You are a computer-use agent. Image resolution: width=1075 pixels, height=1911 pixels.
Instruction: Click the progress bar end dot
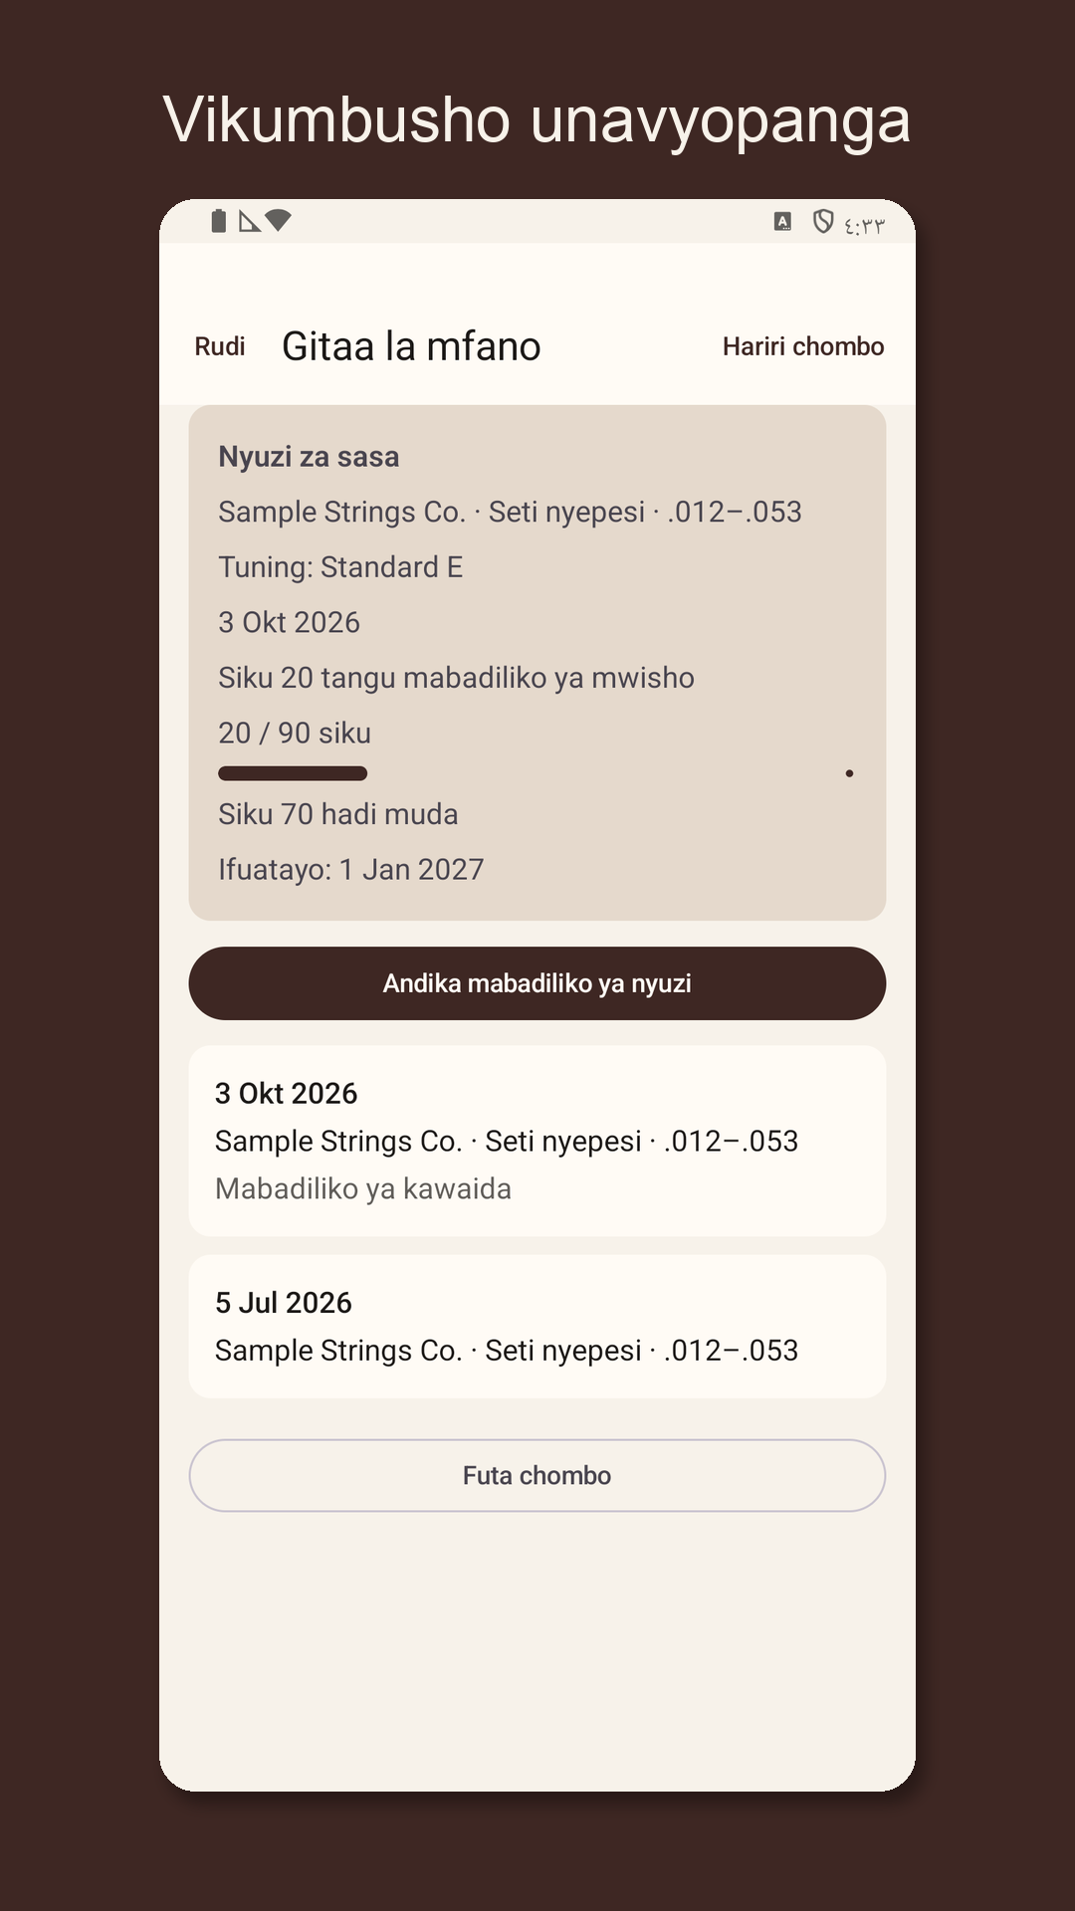click(x=849, y=773)
